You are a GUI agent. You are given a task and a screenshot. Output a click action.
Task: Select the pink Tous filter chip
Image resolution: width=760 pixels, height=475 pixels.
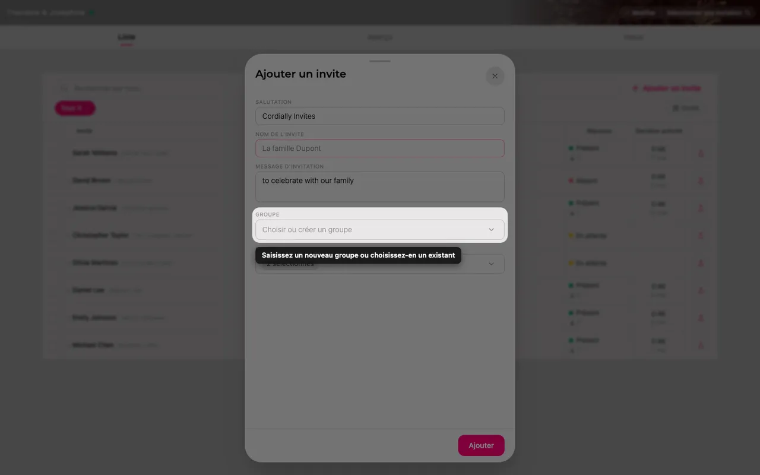75,108
